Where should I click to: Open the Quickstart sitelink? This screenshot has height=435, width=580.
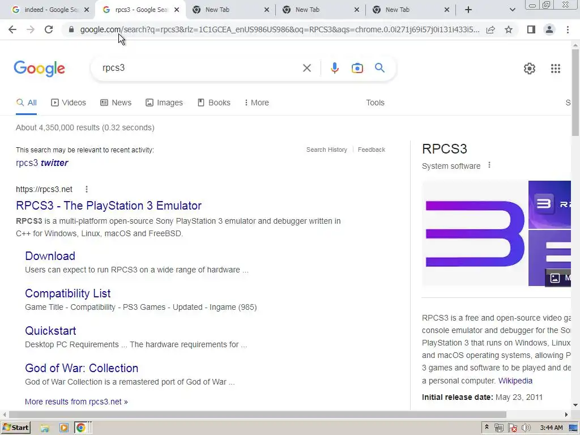pos(50,331)
